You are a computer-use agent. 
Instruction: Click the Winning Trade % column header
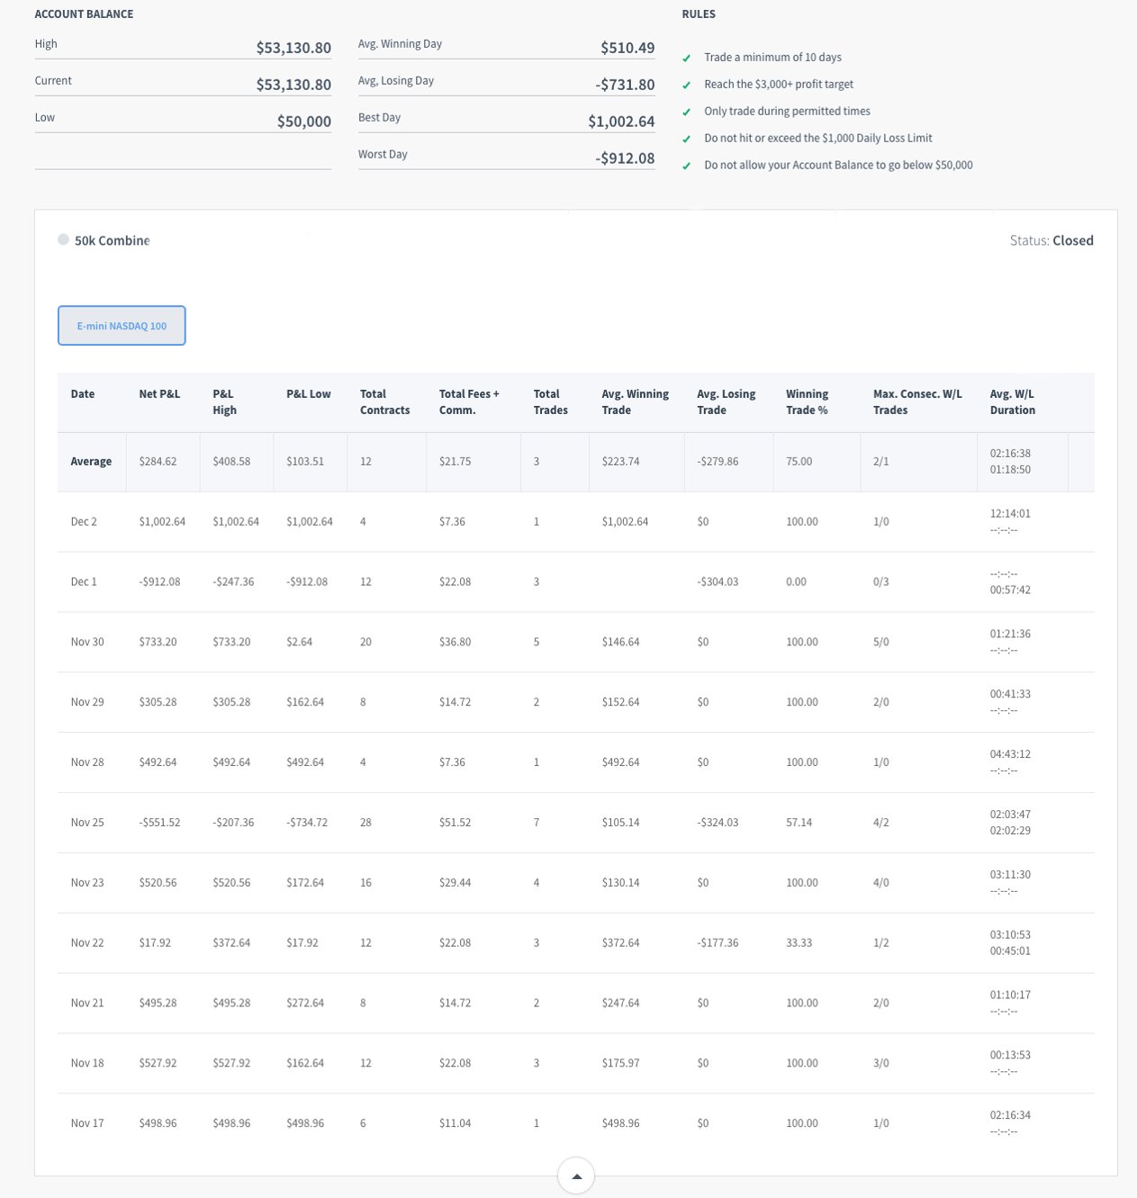click(x=807, y=402)
